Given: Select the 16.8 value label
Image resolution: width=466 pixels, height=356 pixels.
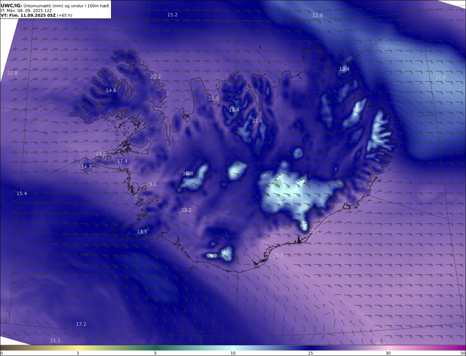Looking at the screenshot, I should [x=188, y=174].
